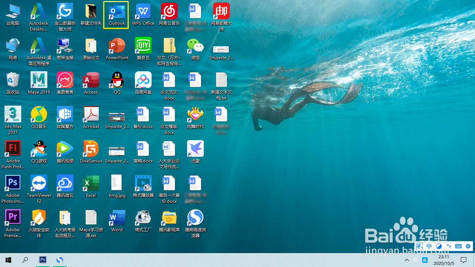Select the 格式工厂 desktop icon
The width and height of the screenshot is (475, 267).
click(x=143, y=221)
